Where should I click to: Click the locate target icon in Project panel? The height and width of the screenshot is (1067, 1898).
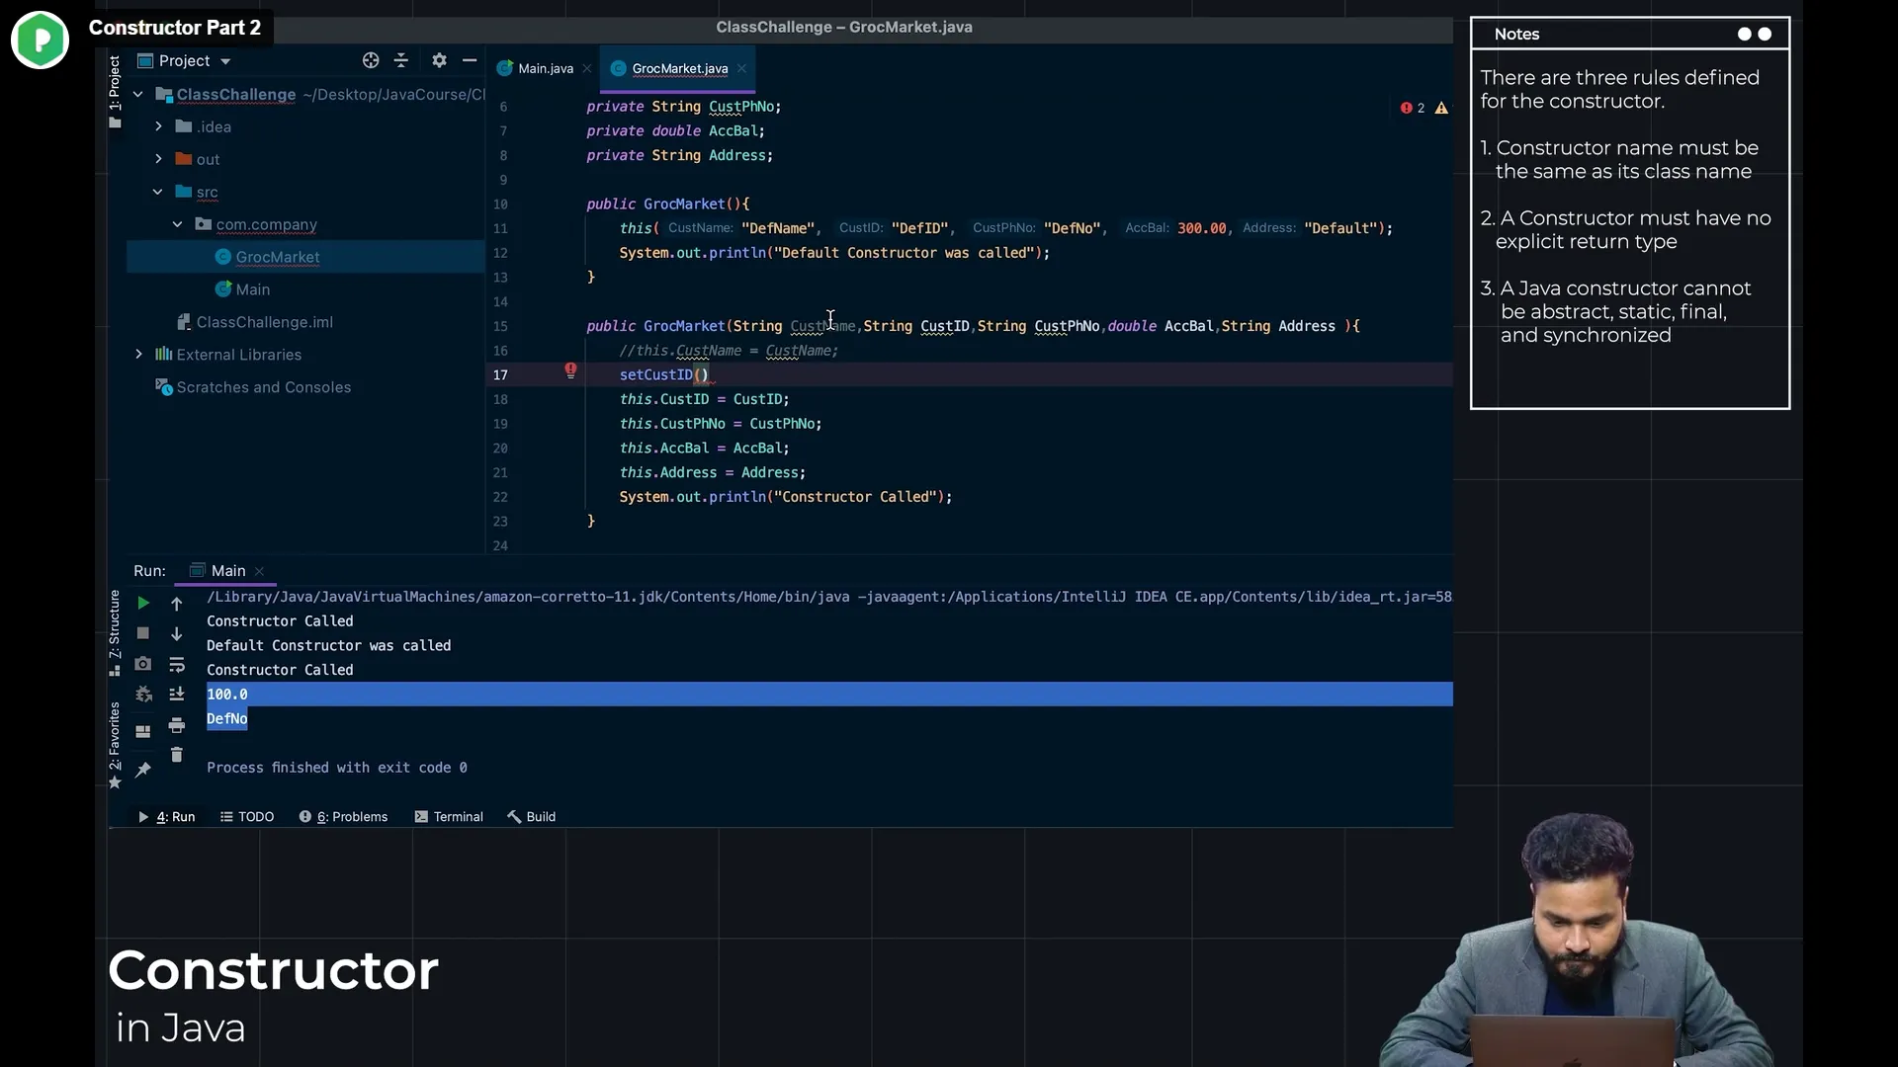pos(371,60)
